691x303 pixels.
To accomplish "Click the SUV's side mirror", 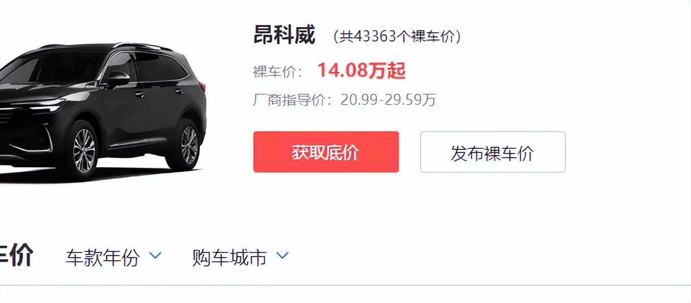I will [118, 79].
